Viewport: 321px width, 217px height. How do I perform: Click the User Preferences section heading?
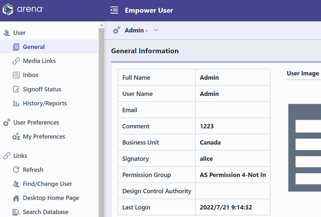coord(36,122)
